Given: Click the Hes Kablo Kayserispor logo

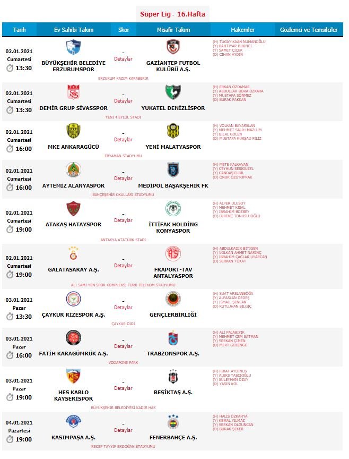Looking at the screenshot, I should 73,376.
